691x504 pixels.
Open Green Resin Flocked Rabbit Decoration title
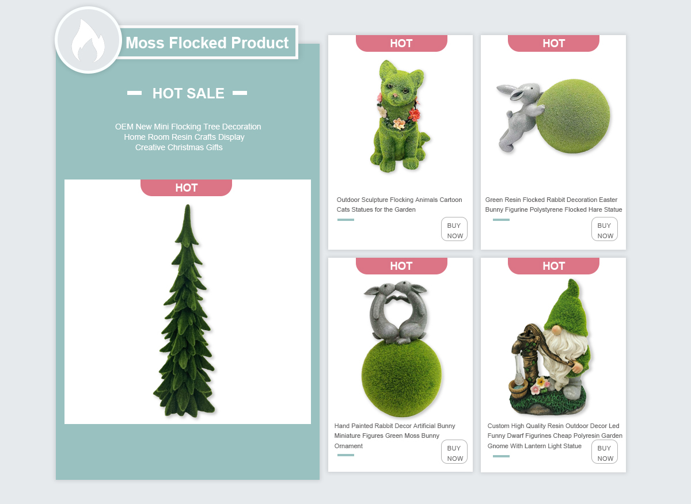553,205
